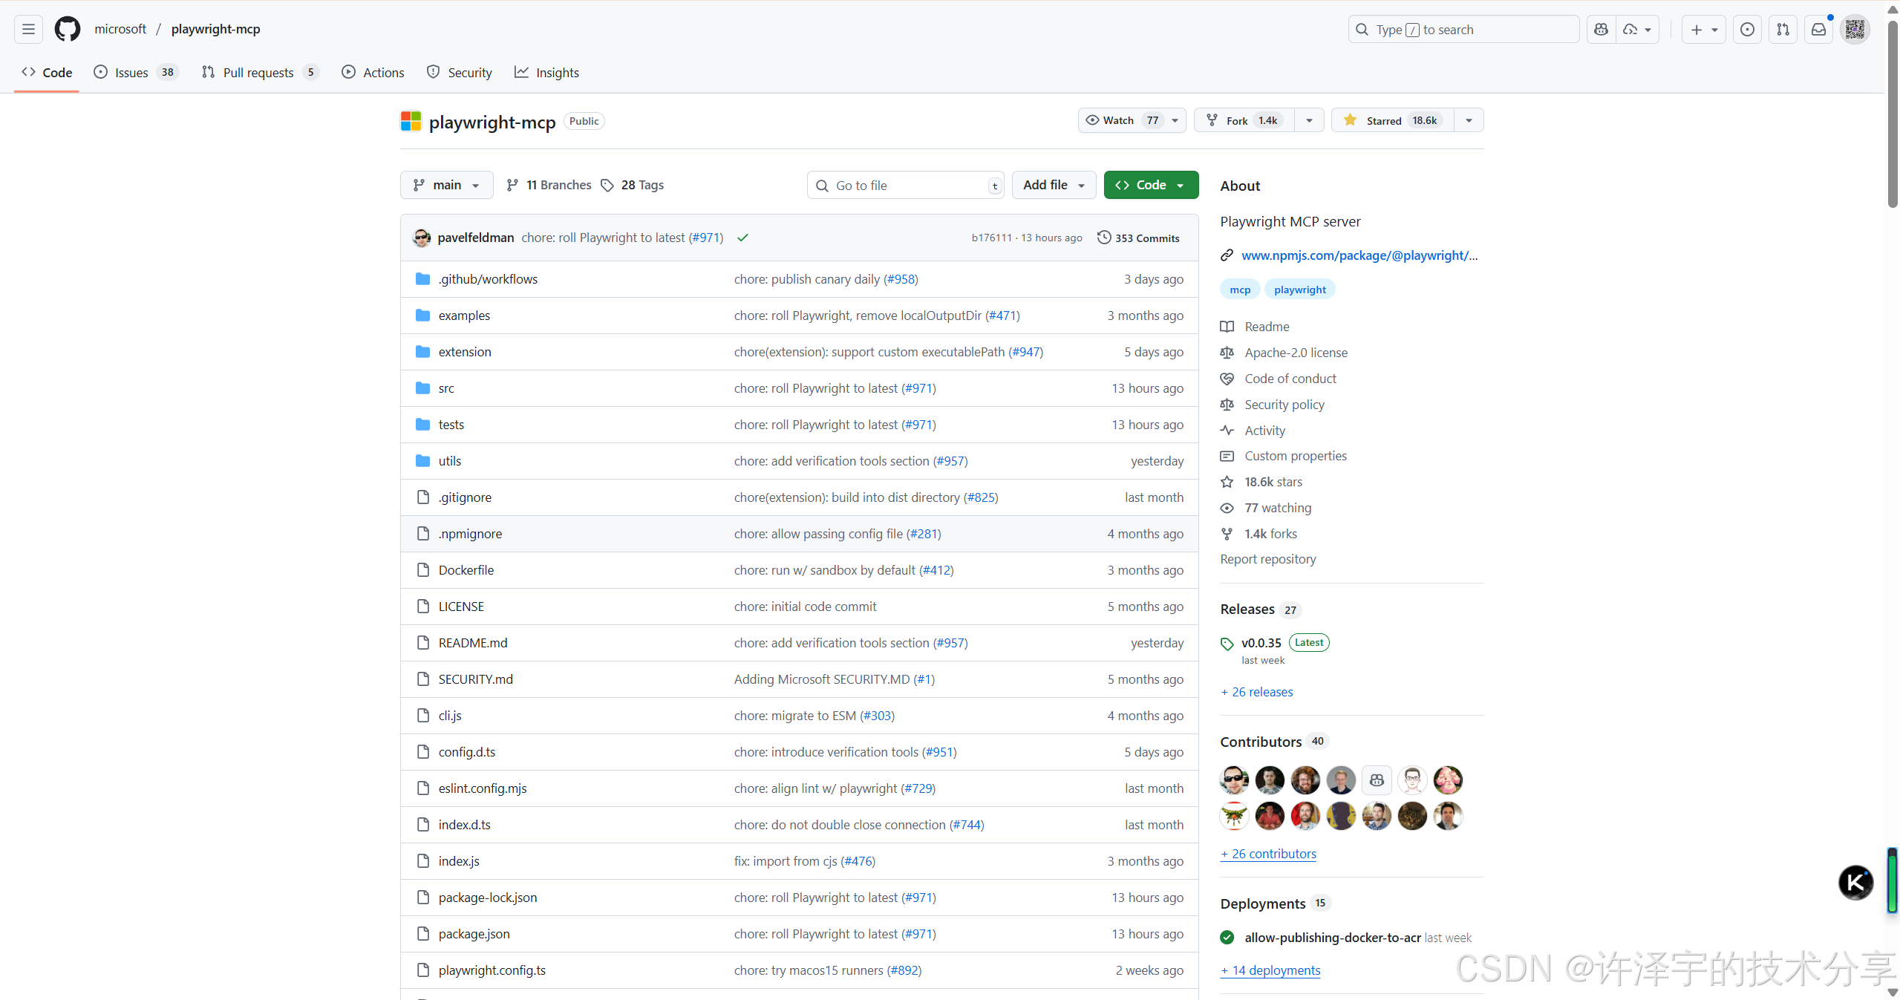Click the playwright topic tag
Image resolution: width=1900 pixels, height=1000 pixels.
coord(1299,290)
